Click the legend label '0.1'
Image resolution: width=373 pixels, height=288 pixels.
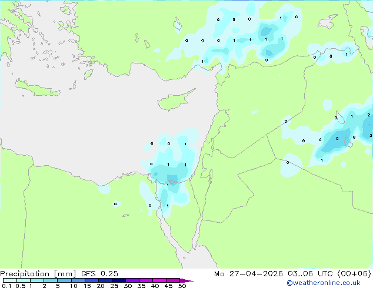tap(6, 286)
